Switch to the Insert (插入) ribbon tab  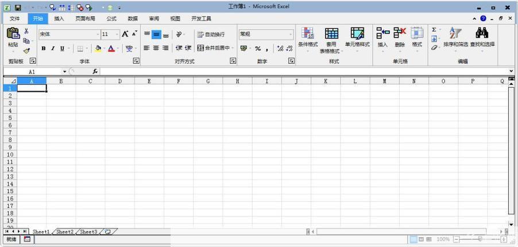click(59, 18)
